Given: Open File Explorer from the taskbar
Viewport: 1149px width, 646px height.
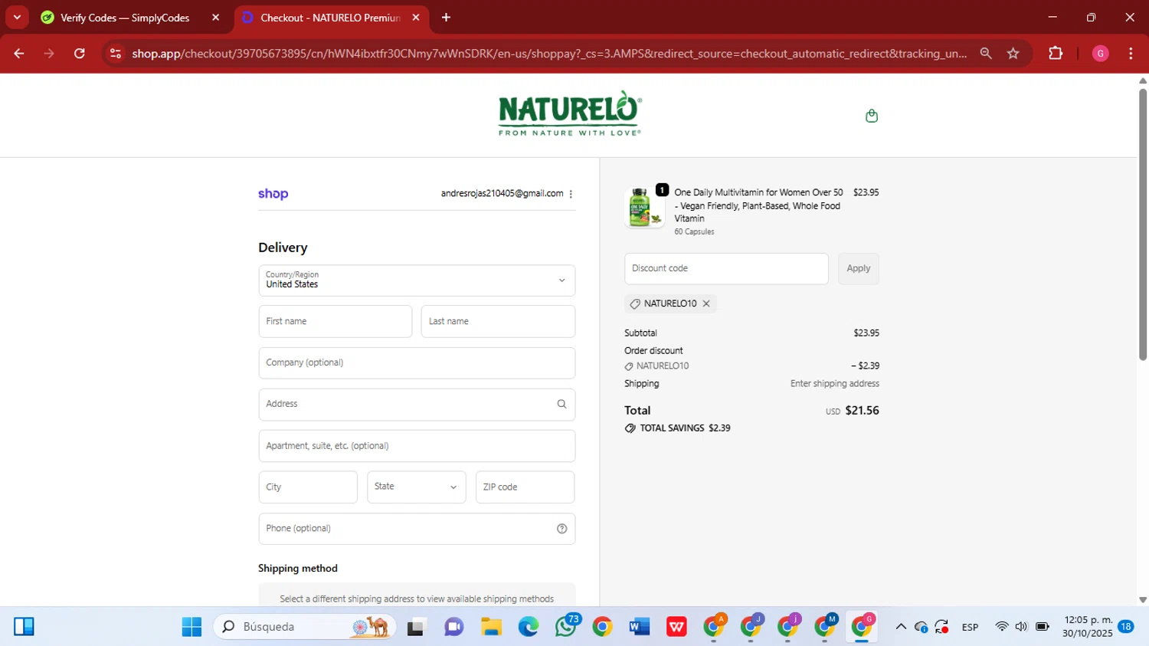Looking at the screenshot, I should point(491,627).
